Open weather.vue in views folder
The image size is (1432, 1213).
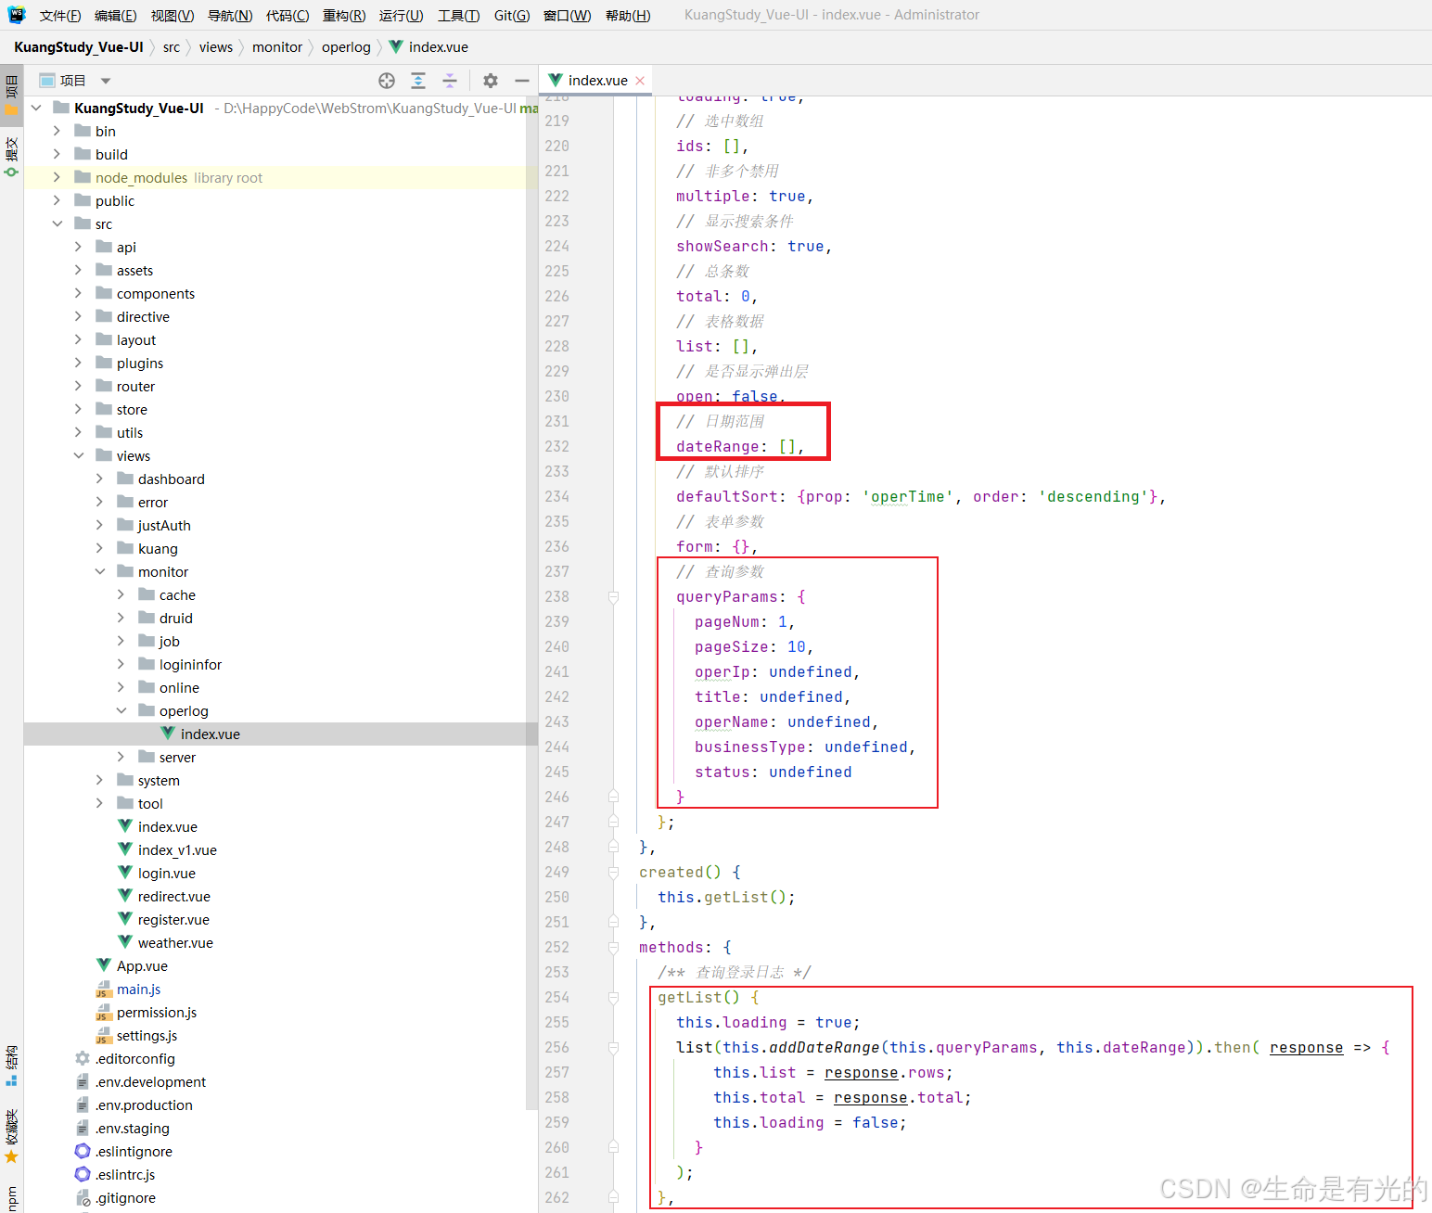tap(165, 943)
